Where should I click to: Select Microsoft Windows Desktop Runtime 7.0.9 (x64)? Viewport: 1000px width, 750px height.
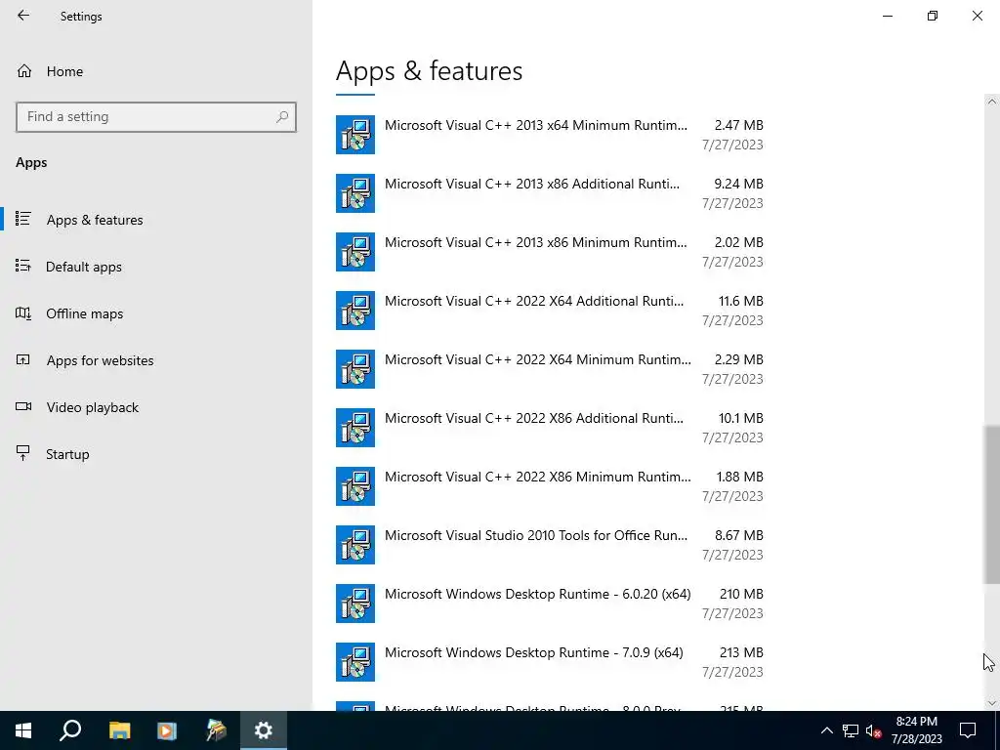point(551,663)
